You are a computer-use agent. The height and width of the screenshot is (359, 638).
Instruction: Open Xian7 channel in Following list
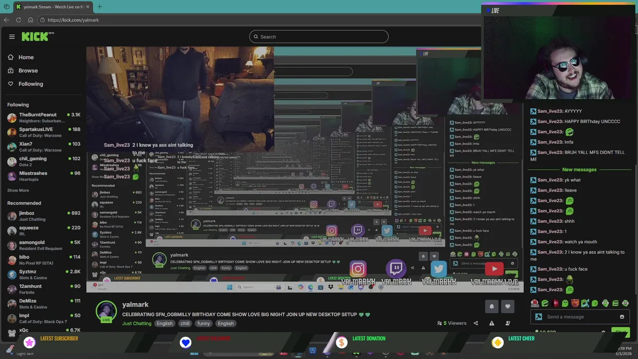click(43, 147)
